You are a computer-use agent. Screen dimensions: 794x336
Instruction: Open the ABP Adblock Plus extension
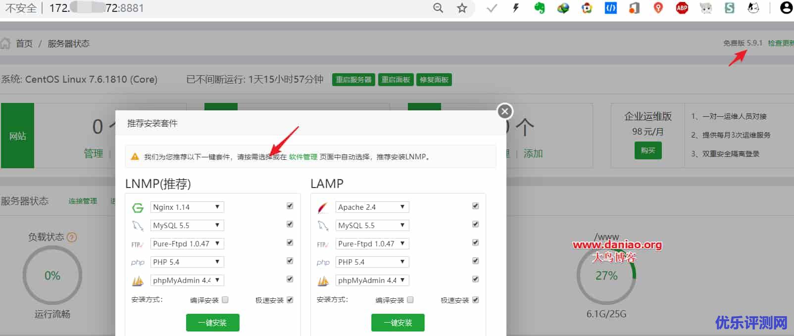coord(682,8)
